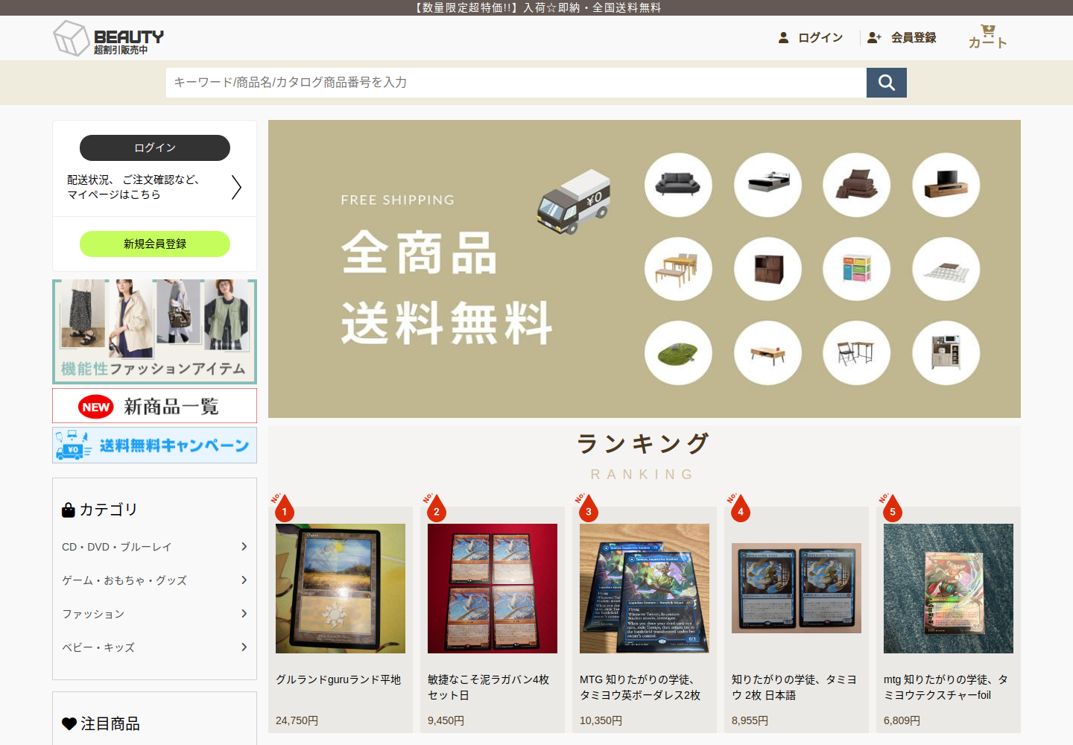Click the 24,750円 price text

(x=297, y=720)
